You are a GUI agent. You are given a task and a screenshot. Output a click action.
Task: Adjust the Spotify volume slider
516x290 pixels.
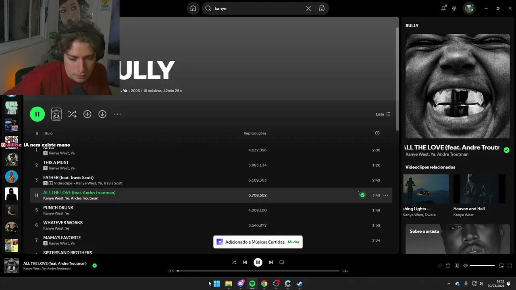(482, 266)
